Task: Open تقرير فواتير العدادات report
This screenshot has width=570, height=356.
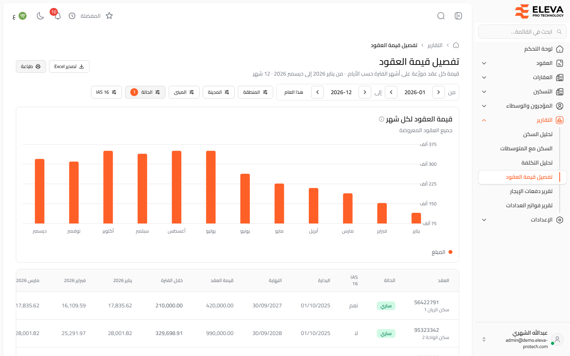Action: (529, 206)
